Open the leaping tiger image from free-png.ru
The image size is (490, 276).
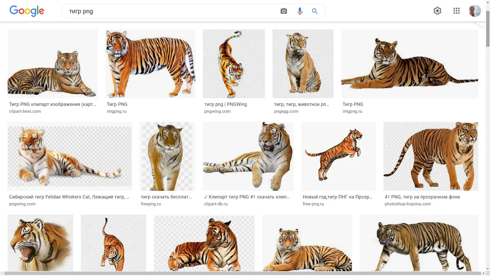point(339,156)
